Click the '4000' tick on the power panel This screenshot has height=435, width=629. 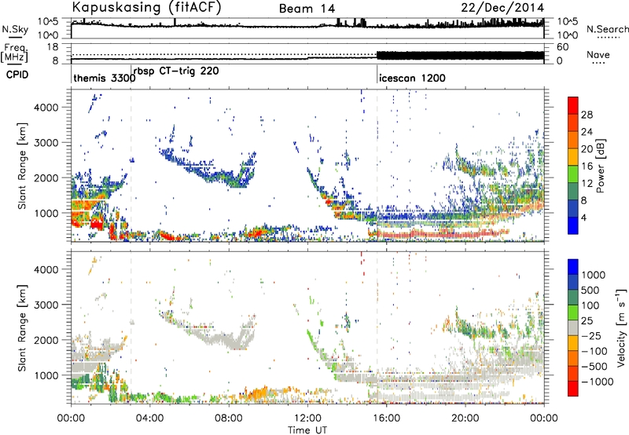click(x=46, y=108)
